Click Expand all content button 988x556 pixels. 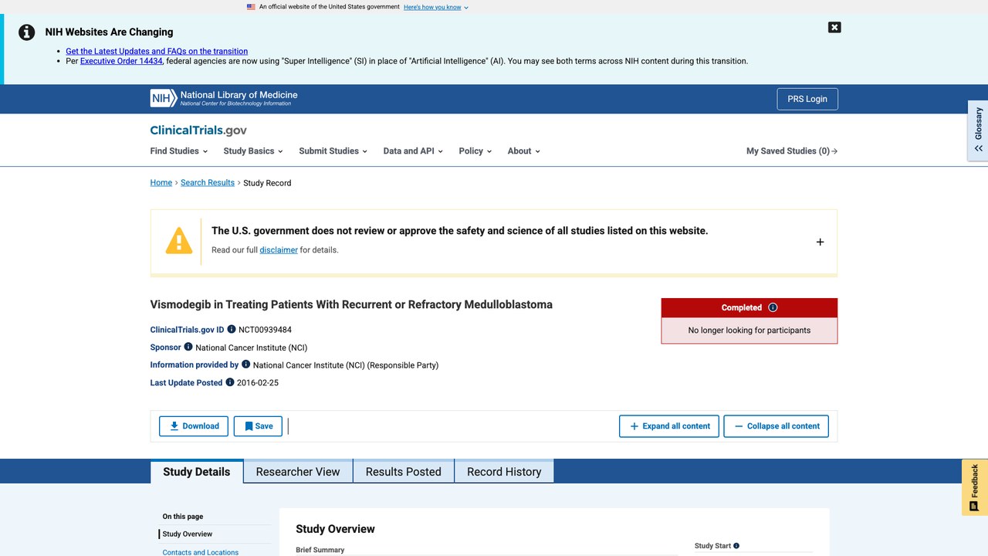point(669,426)
